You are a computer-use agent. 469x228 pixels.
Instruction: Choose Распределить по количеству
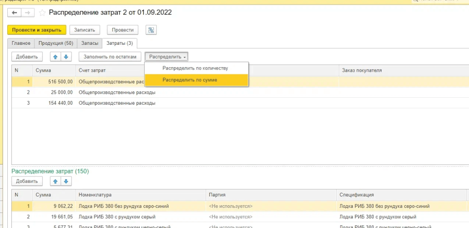point(195,68)
